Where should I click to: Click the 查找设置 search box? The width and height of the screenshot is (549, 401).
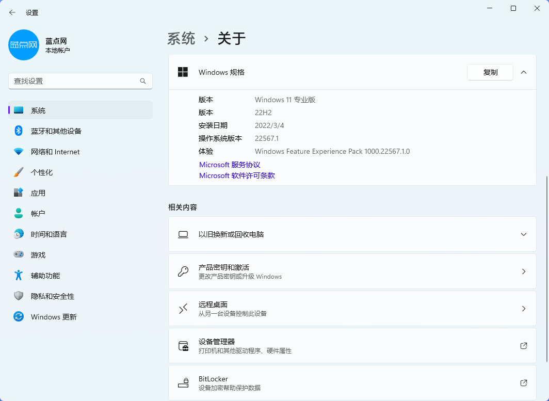coord(75,81)
